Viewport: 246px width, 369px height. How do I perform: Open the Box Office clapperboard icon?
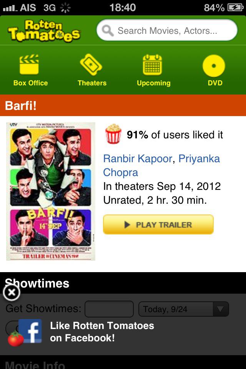(29, 65)
